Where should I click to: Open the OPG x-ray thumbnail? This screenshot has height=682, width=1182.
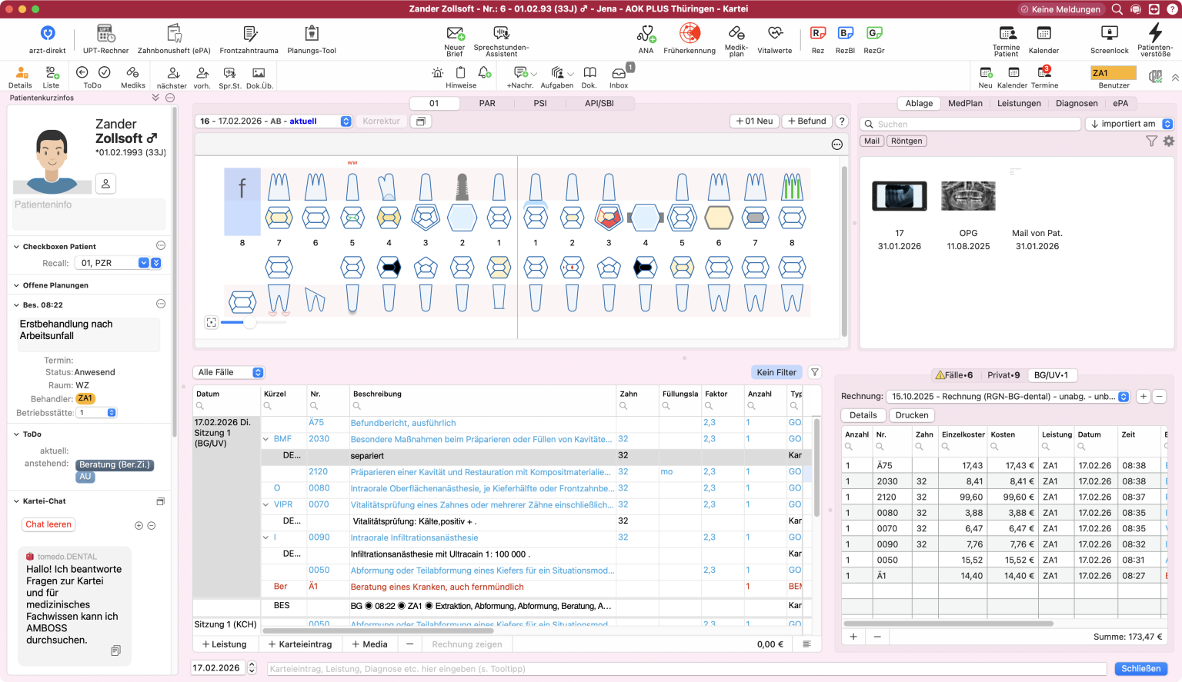(x=968, y=197)
